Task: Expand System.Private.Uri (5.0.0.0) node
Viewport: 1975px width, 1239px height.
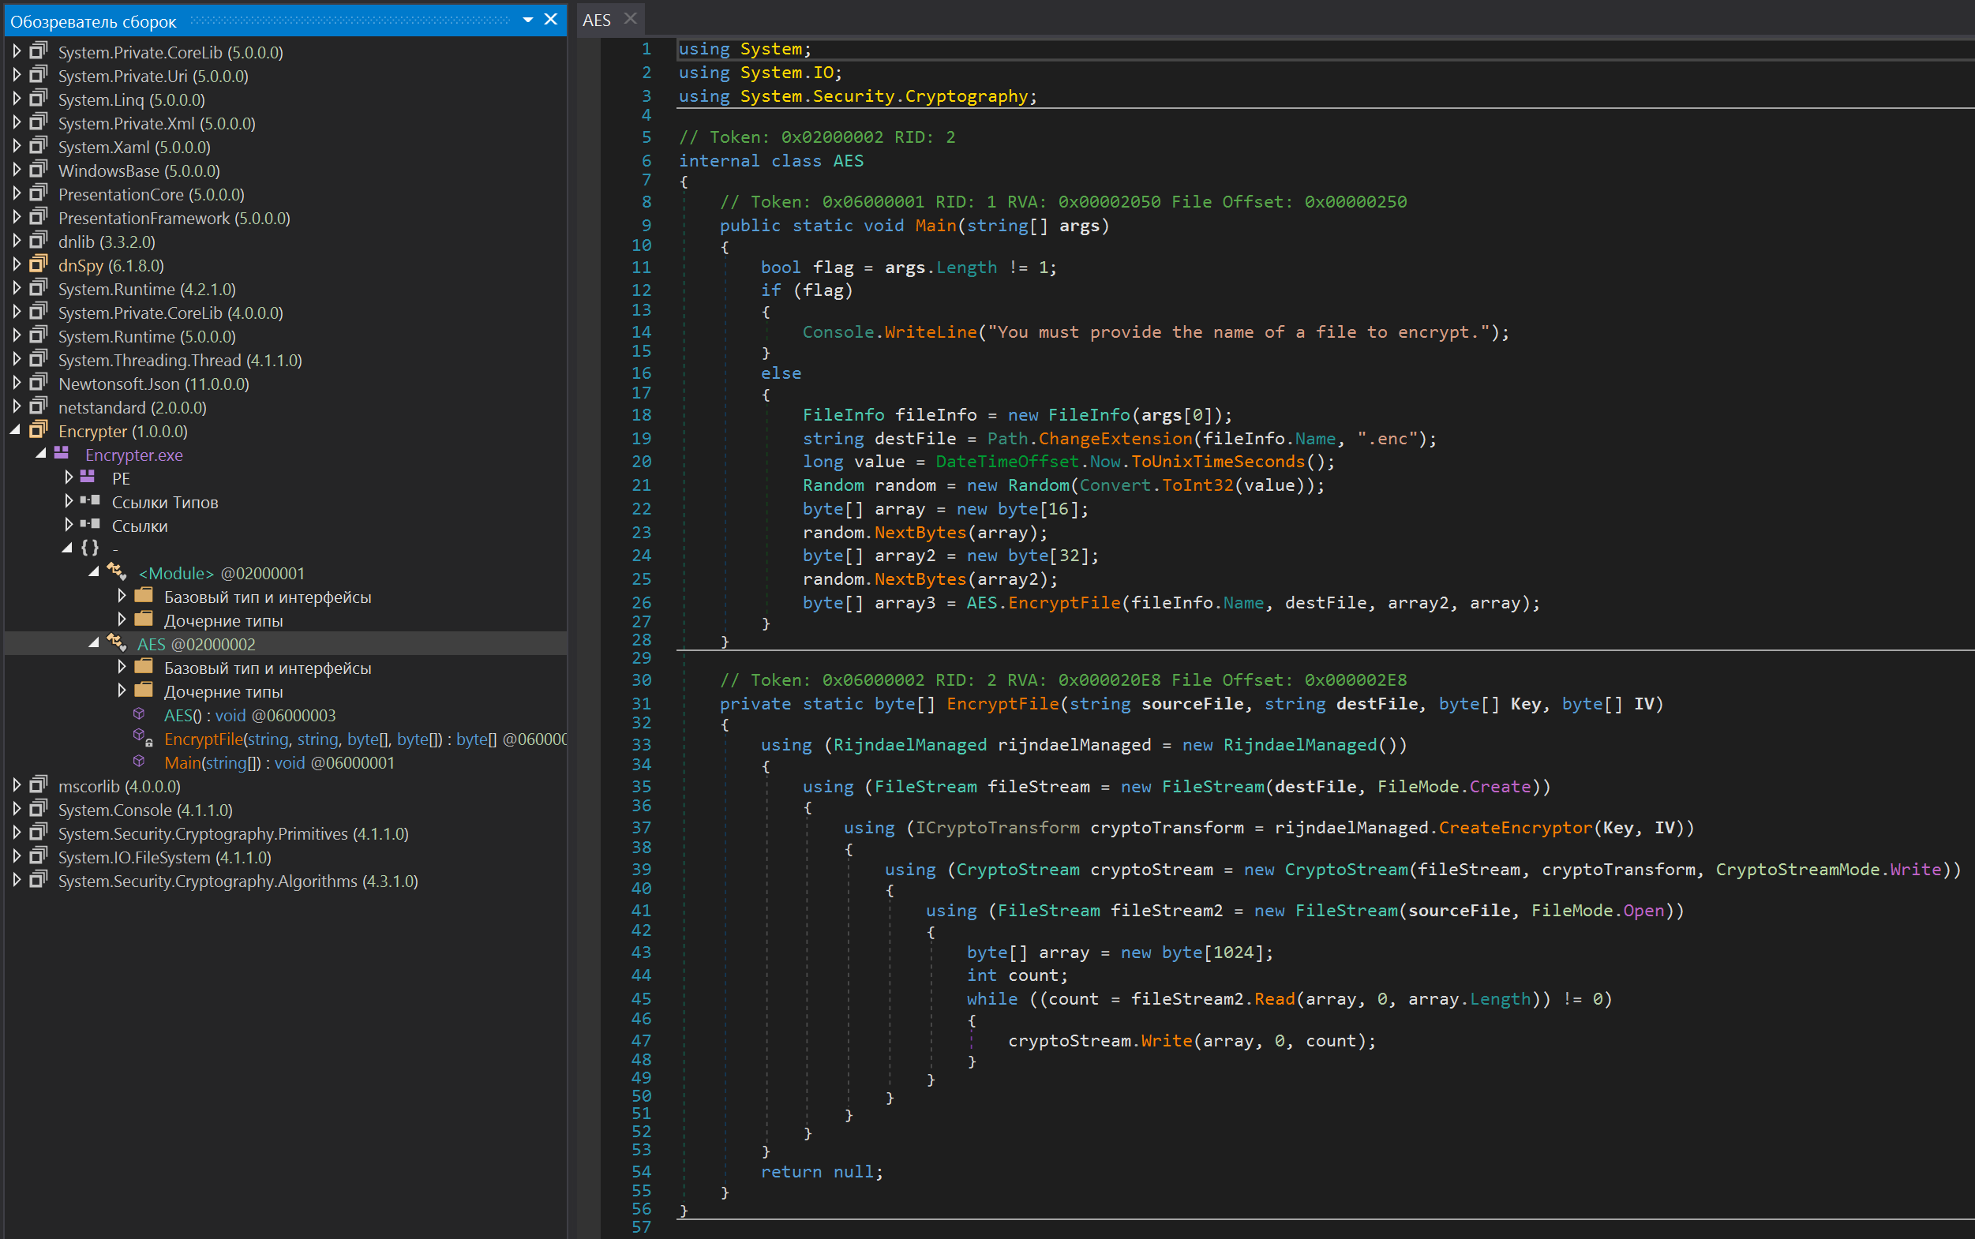Action: [x=17, y=76]
